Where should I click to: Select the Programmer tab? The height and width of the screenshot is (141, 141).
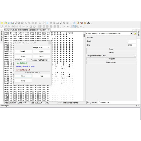pos(92,102)
